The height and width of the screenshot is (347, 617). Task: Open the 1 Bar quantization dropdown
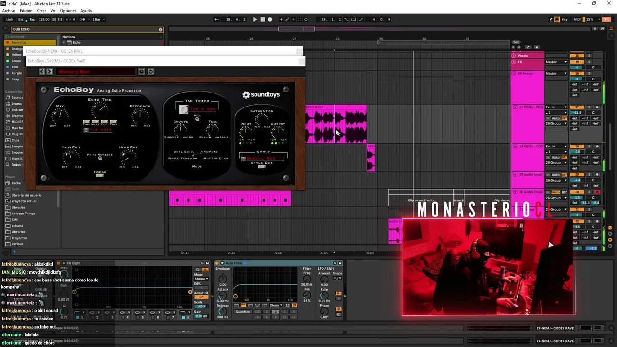(98, 19)
